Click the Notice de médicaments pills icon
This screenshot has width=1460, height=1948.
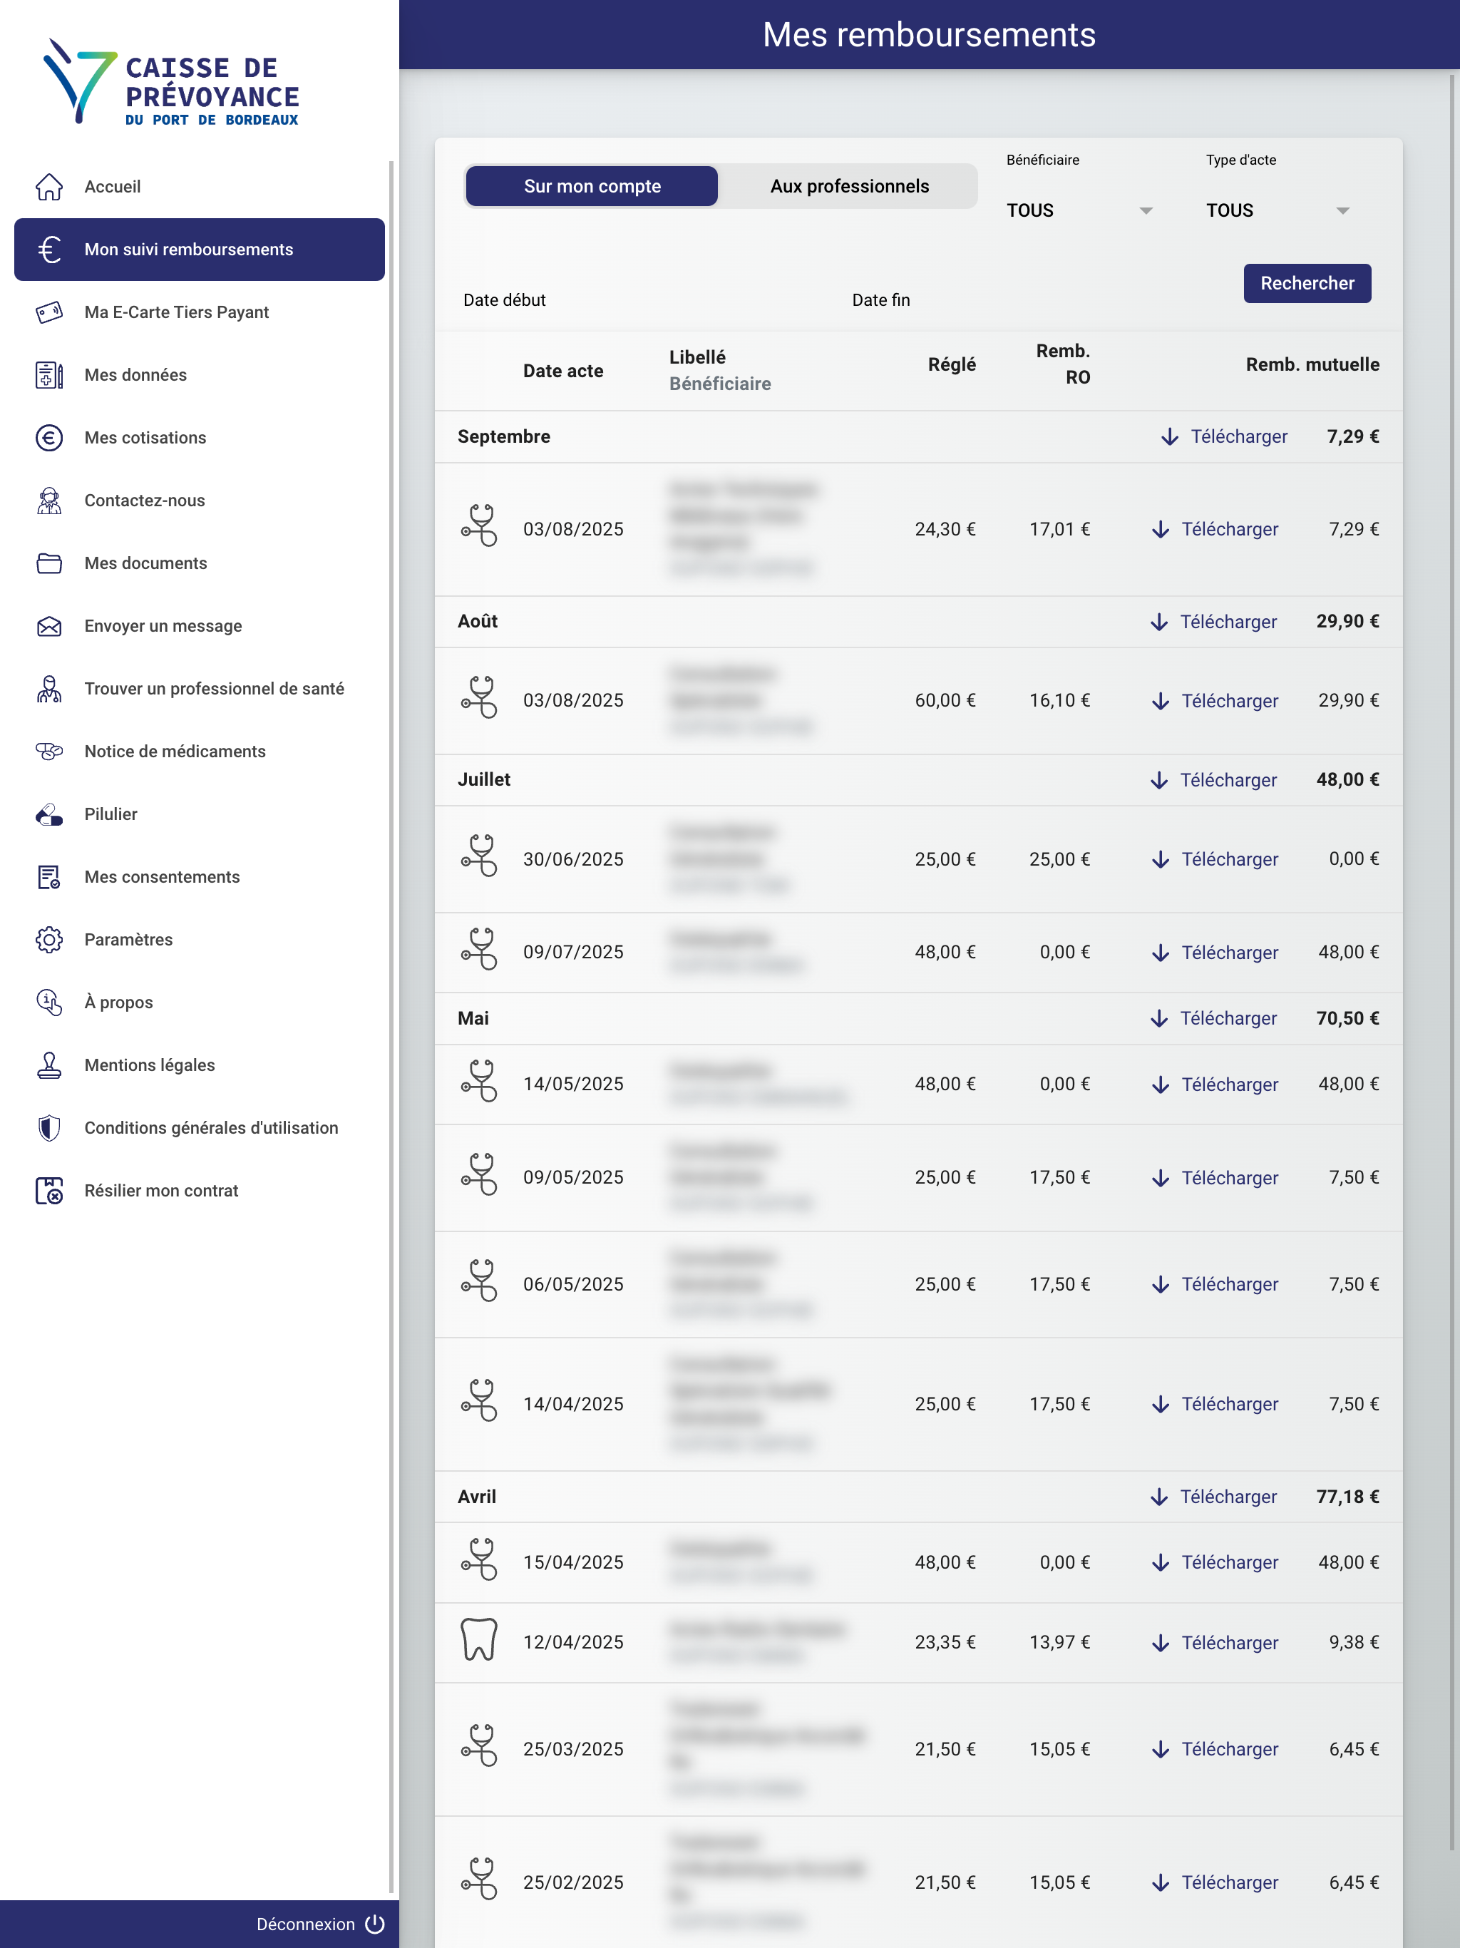(x=49, y=752)
